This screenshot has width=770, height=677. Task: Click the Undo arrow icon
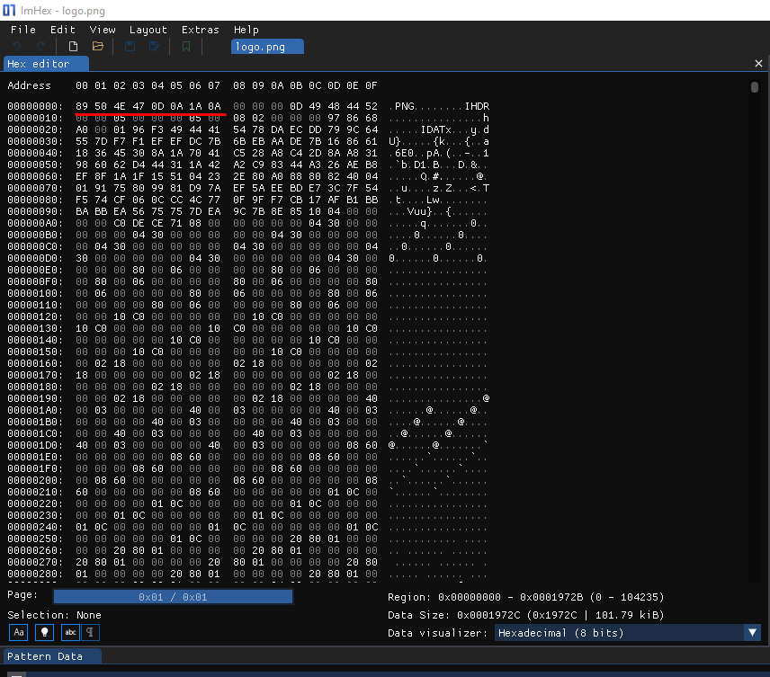coord(17,46)
